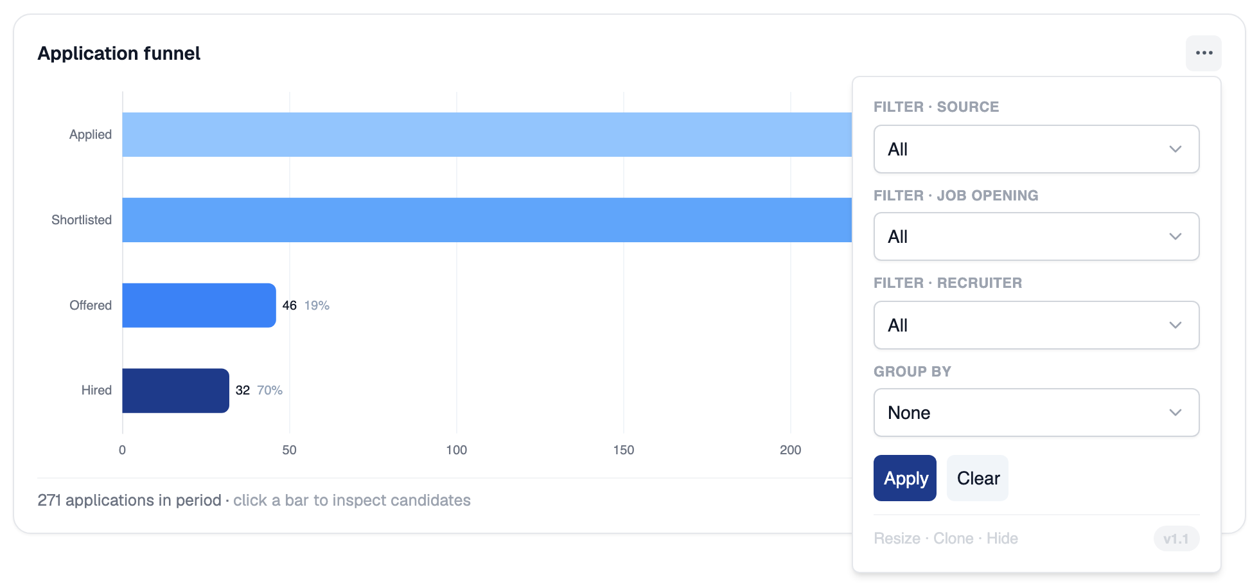1259x586 pixels.
Task: Click the 'Applied' axis label
Action: [91, 134]
